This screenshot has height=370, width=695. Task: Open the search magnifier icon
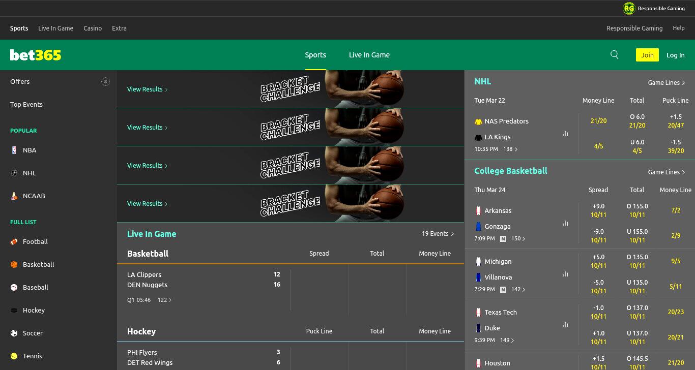pyautogui.click(x=615, y=55)
